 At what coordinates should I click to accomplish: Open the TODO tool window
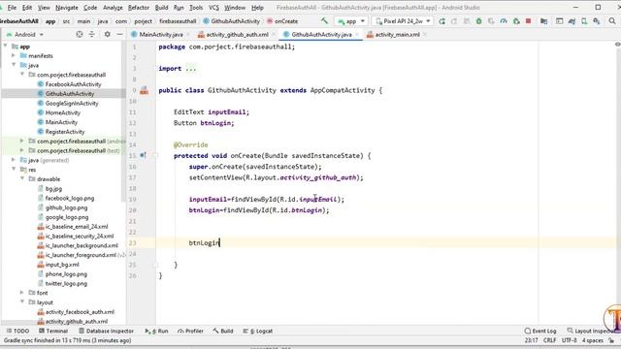[x=17, y=332]
